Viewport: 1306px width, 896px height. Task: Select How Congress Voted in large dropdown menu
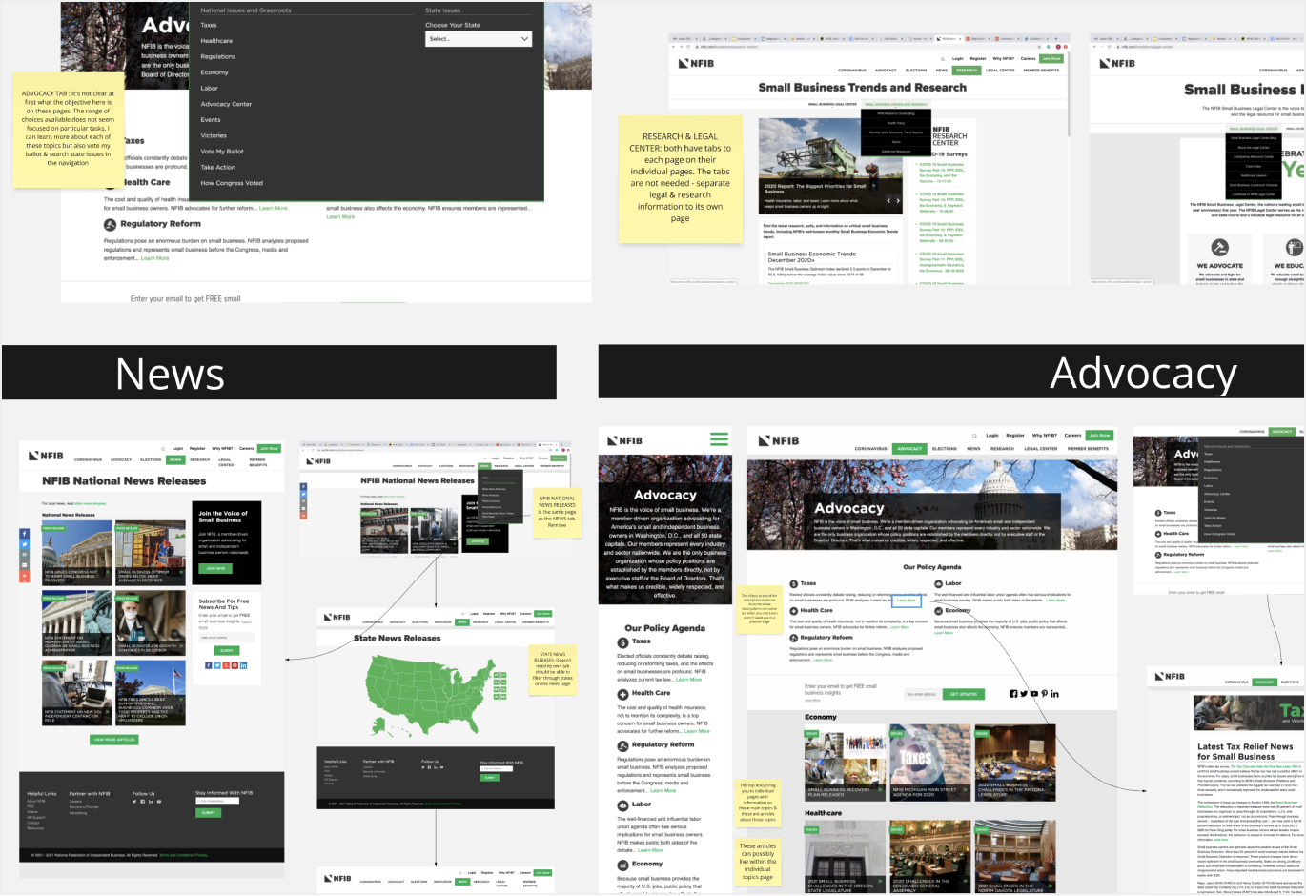(x=232, y=183)
